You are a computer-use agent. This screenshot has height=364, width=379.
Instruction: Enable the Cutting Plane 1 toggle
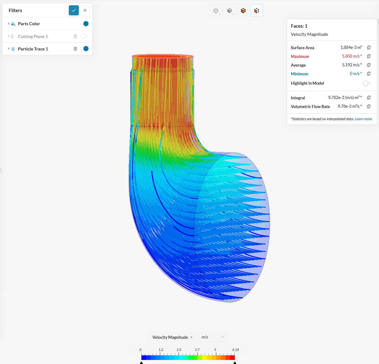84,36
